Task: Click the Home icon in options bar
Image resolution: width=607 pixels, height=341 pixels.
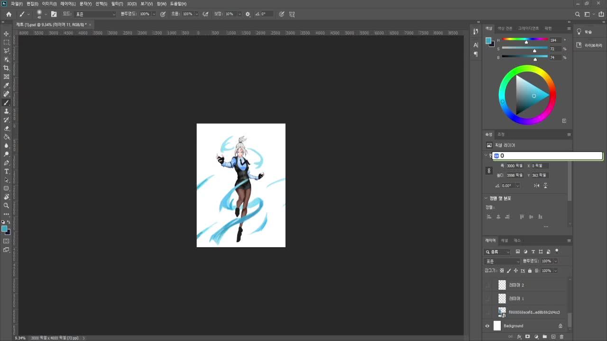Action: (x=9, y=14)
